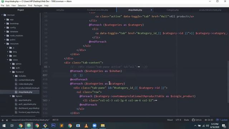Open the View menu
The height and width of the screenshot is (129, 229).
pos(14,6)
